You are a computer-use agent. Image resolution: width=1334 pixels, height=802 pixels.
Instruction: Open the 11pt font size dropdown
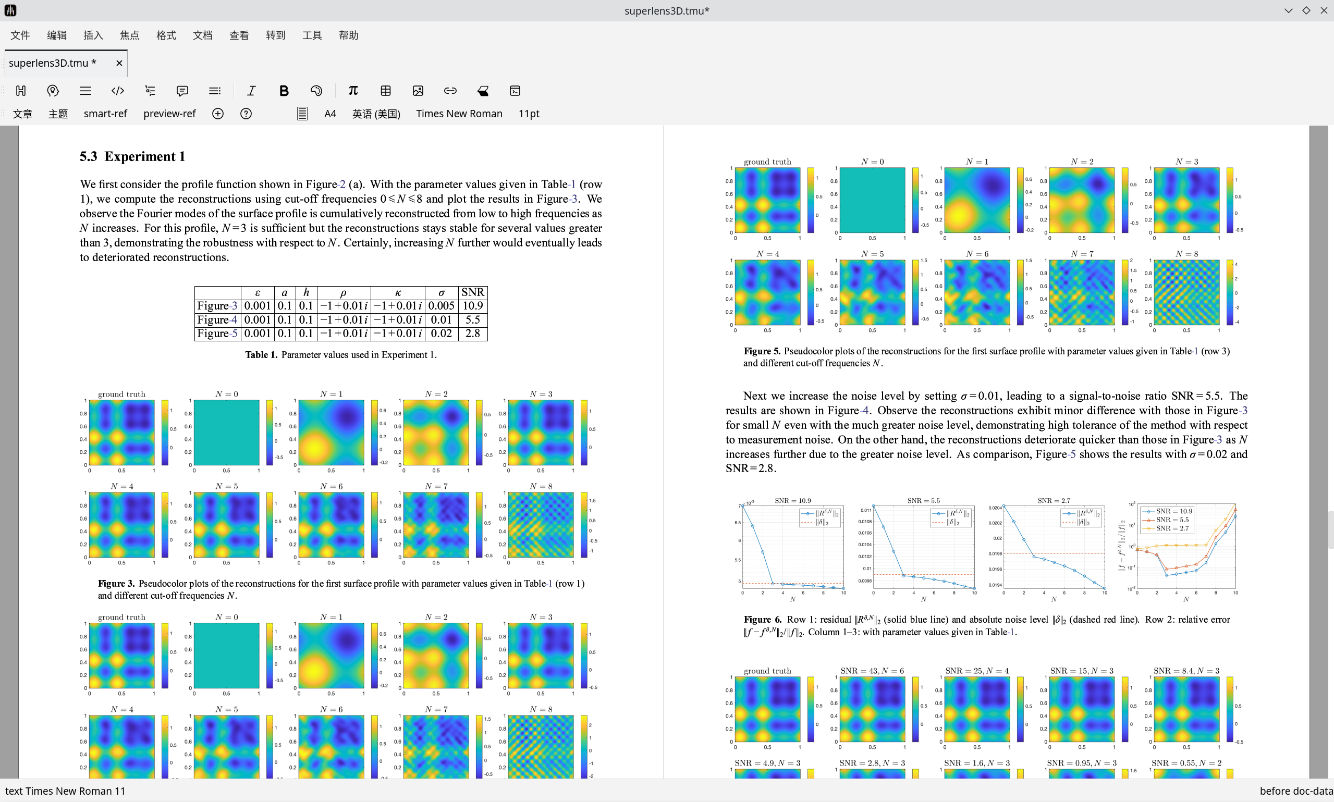529,114
